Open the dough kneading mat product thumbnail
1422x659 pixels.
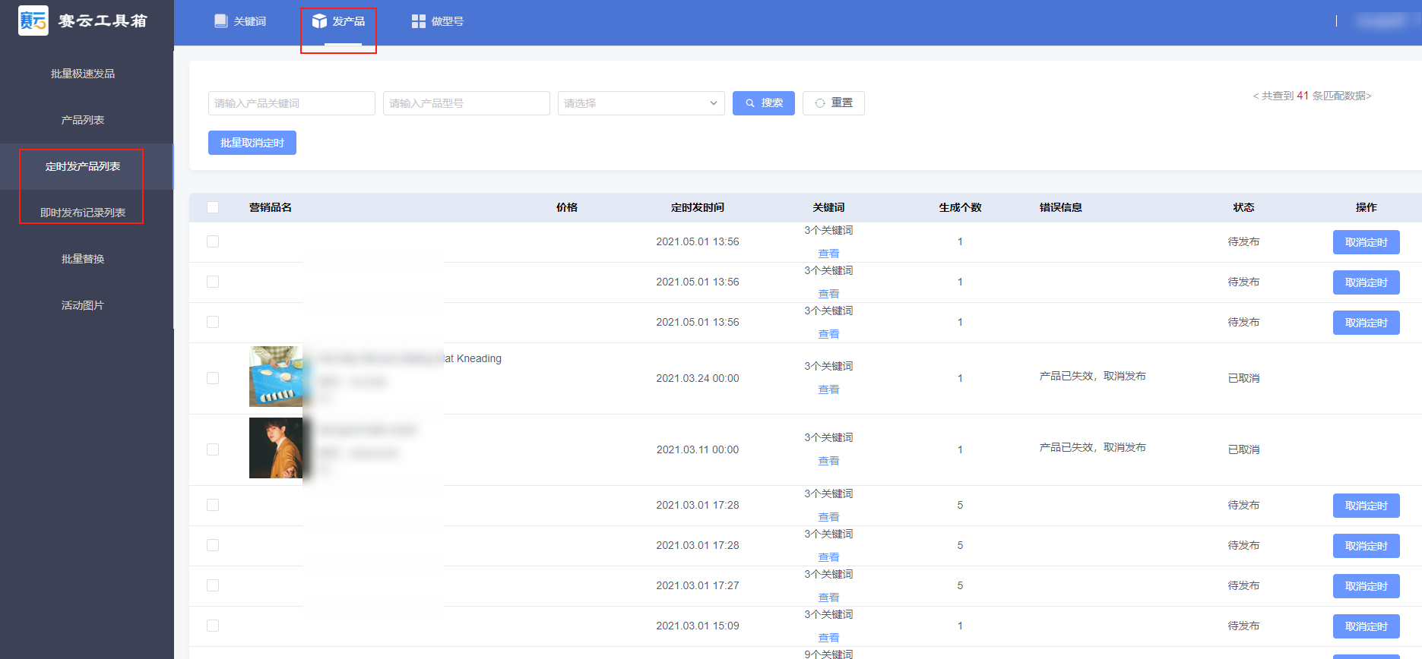click(276, 377)
